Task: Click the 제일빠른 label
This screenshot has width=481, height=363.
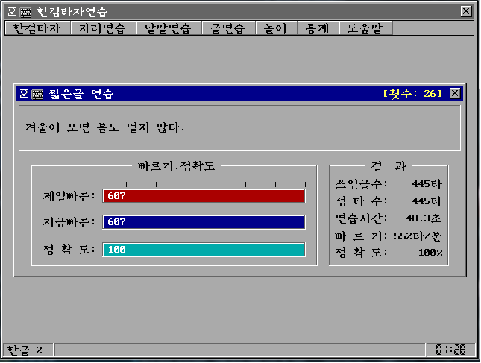Action: pyautogui.click(x=69, y=196)
